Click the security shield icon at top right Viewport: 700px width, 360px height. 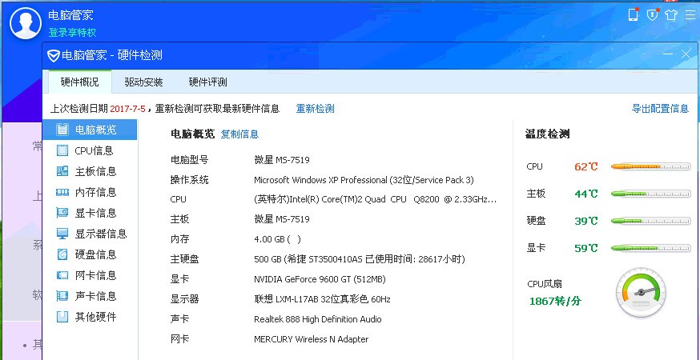pos(653,14)
